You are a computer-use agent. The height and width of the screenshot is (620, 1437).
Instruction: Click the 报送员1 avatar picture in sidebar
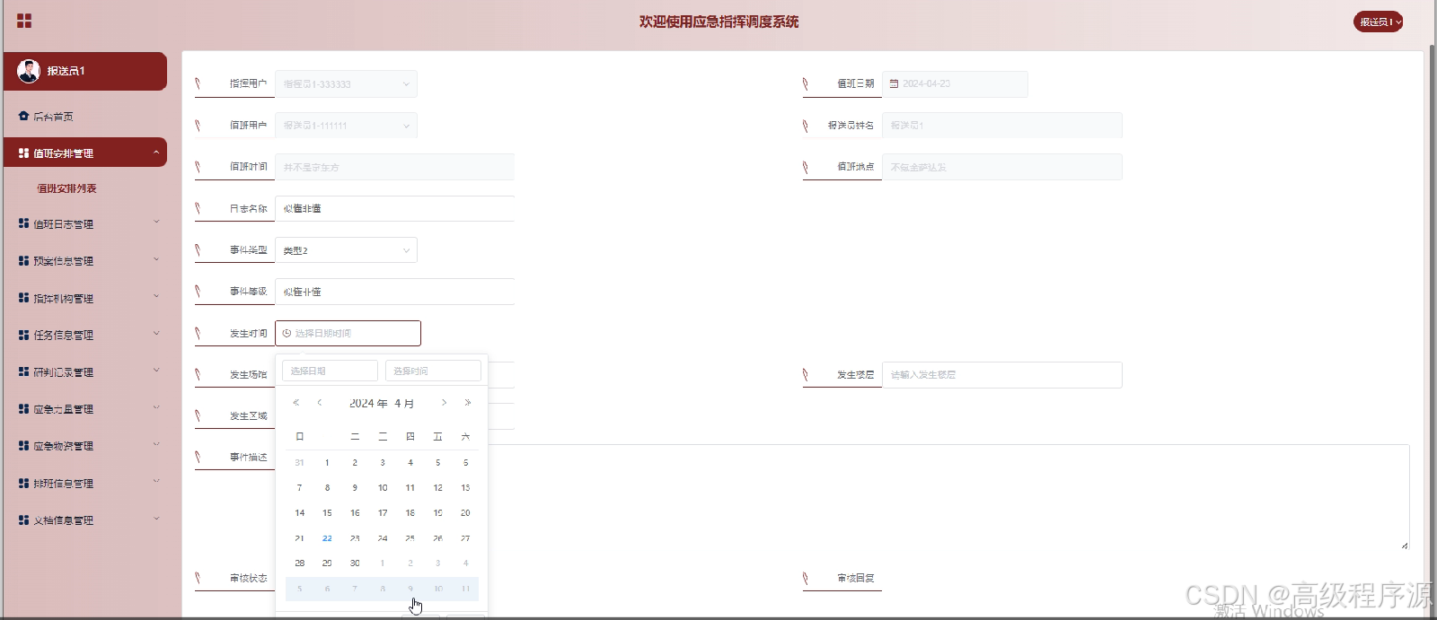point(29,71)
